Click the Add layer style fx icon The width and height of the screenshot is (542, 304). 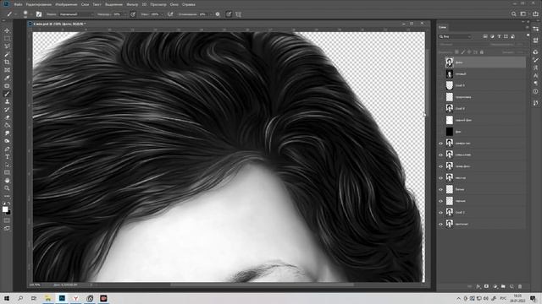[478, 286]
